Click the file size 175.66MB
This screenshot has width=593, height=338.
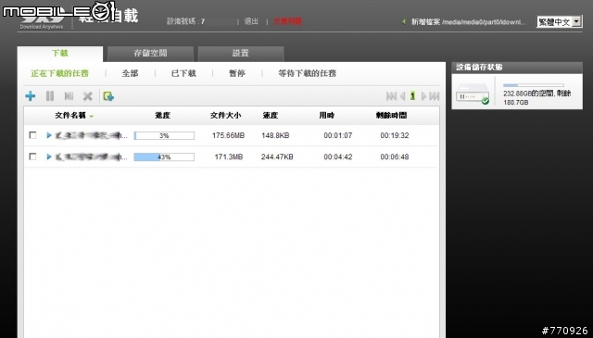pyautogui.click(x=229, y=135)
